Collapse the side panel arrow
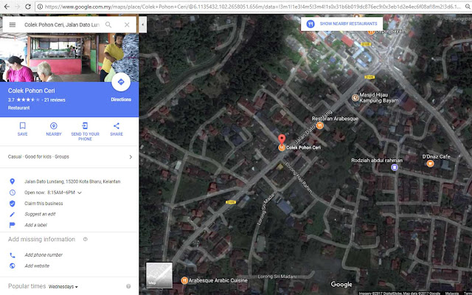The image size is (472, 295). pos(142,24)
